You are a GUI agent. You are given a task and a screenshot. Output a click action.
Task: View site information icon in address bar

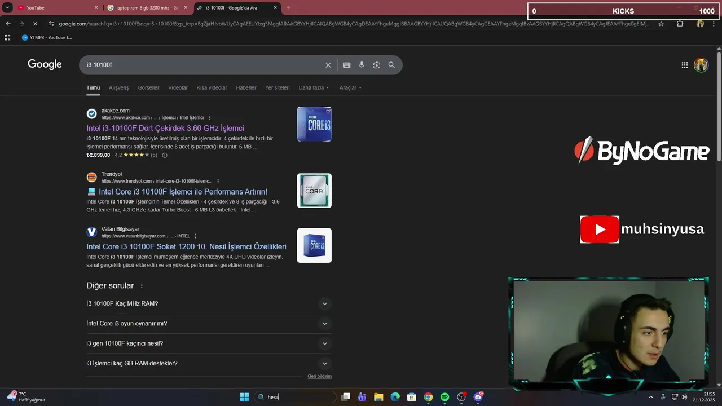click(51, 24)
